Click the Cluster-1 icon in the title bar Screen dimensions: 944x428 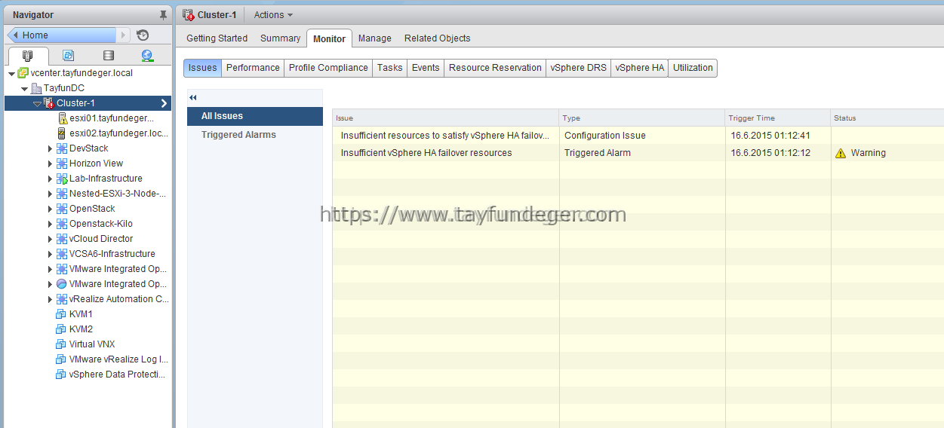tap(188, 15)
